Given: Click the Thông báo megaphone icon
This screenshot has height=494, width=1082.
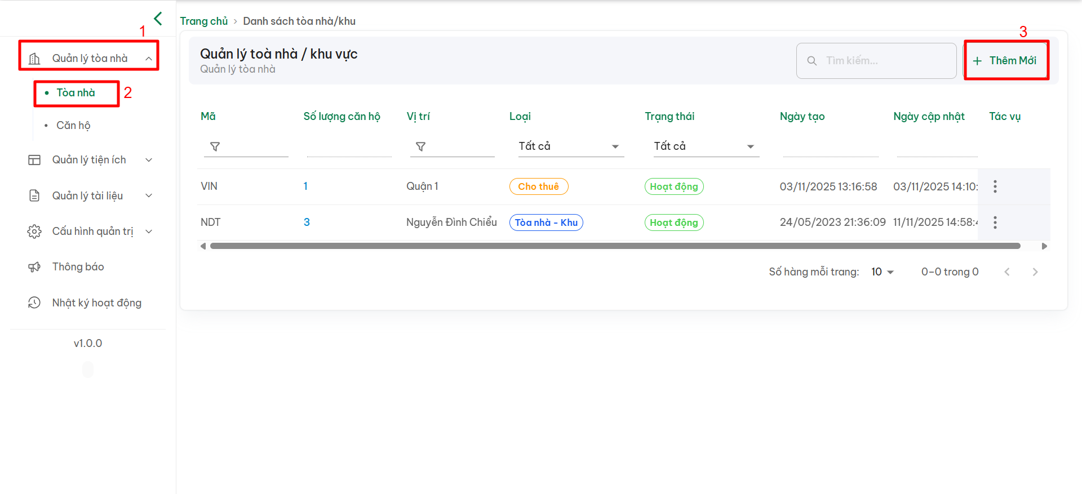Looking at the screenshot, I should click(34, 267).
